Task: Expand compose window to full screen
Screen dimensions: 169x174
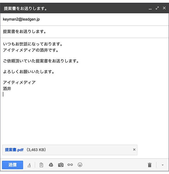Action: click(x=157, y=8)
